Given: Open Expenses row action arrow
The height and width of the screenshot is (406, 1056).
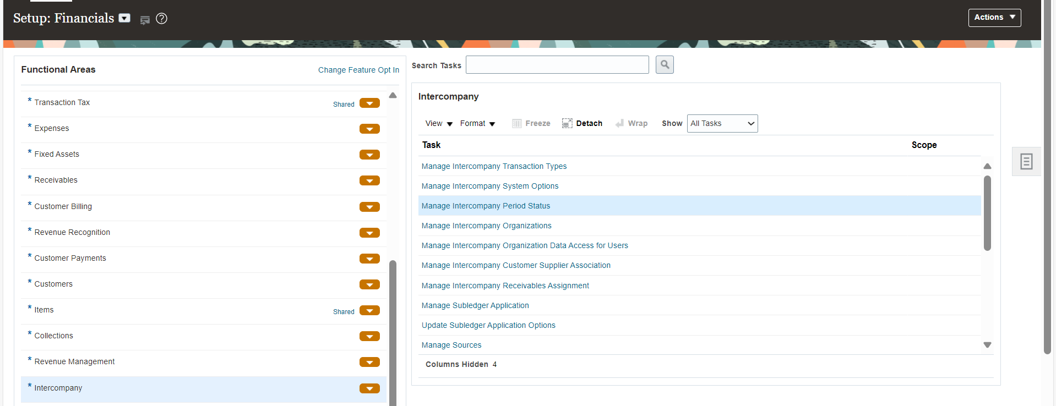Looking at the screenshot, I should (369, 129).
